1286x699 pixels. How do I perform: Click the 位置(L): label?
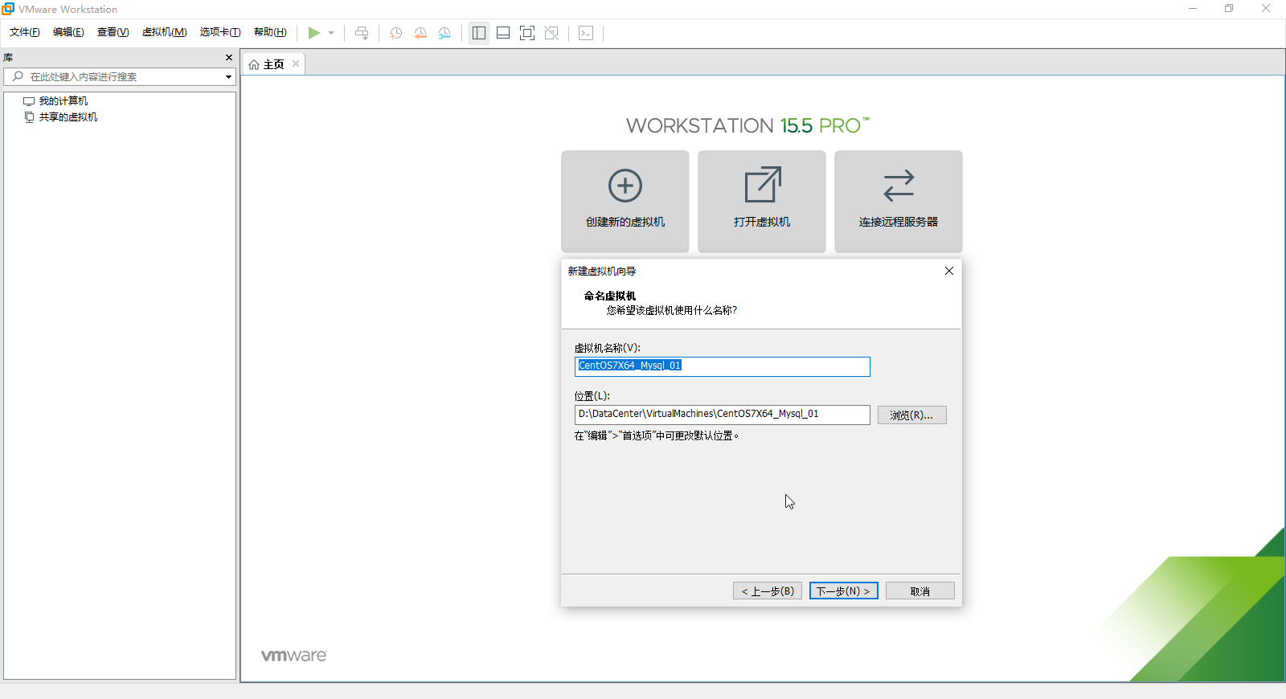click(592, 396)
